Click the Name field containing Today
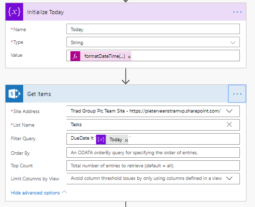 153,29
